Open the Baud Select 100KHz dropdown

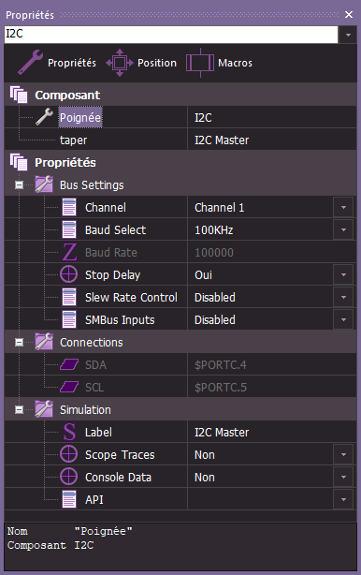[x=343, y=230]
